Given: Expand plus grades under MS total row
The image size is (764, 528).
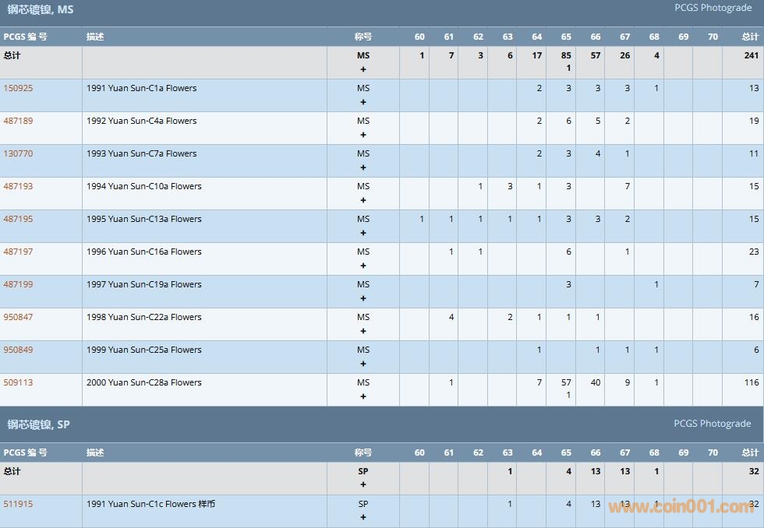Looking at the screenshot, I should 363,69.
